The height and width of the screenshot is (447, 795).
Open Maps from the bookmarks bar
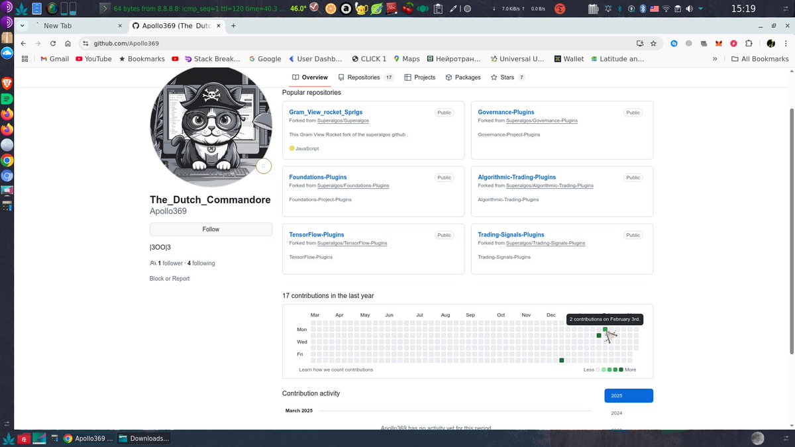[407, 58]
